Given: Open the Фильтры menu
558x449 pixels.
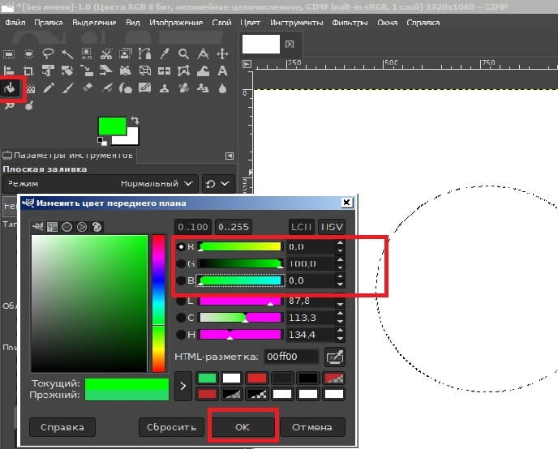Looking at the screenshot, I should coord(349,22).
